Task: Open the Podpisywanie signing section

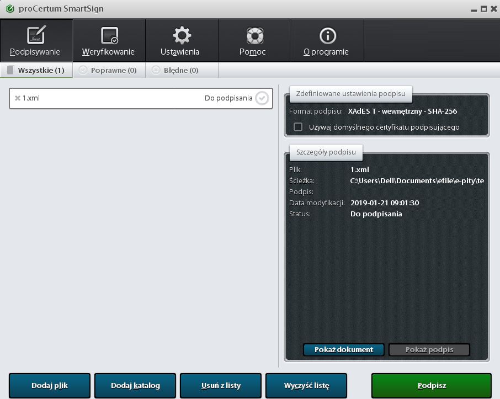Action: [x=36, y=41]
